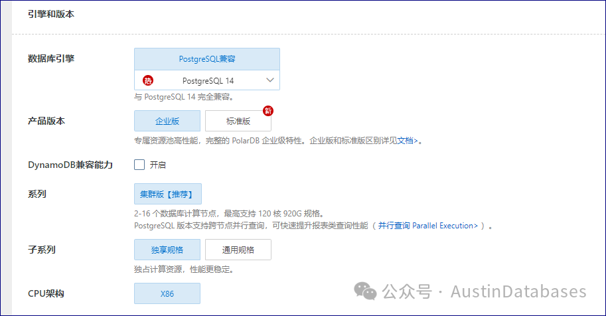The width and height of the screenshot is (606, 316).
Task: Enable the DynamoDB兼容能力 开启 checkbox
Action: pyautogui.click(x=139, y=165)
